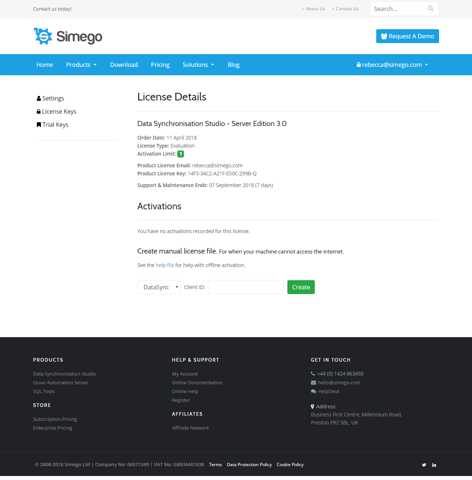
Task: Click the Request A Demo button
Action: pos(408,36)
